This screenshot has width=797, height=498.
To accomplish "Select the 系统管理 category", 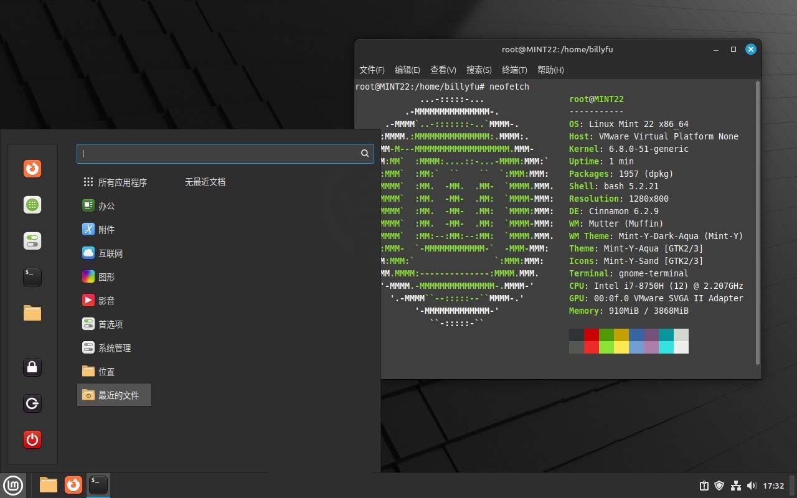I will click(x=112, y=347).
